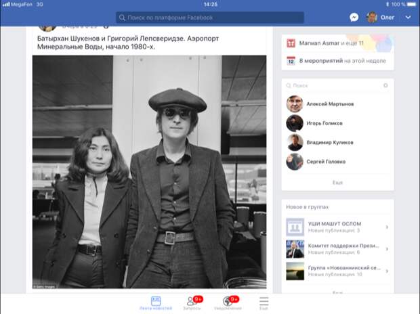Show more contacts via Ещё under the contact list
This screenshot has width=420, height=314.
pyautogui.click(x=337, y=183)
